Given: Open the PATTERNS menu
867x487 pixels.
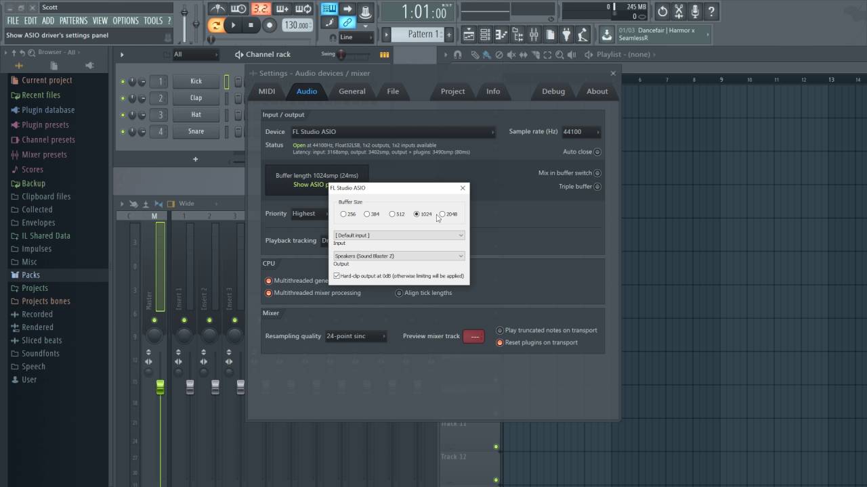Looking at the screenshot, I should 73,21.
